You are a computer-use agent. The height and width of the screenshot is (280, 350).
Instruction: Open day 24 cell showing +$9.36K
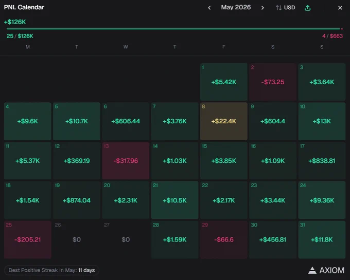322,200
